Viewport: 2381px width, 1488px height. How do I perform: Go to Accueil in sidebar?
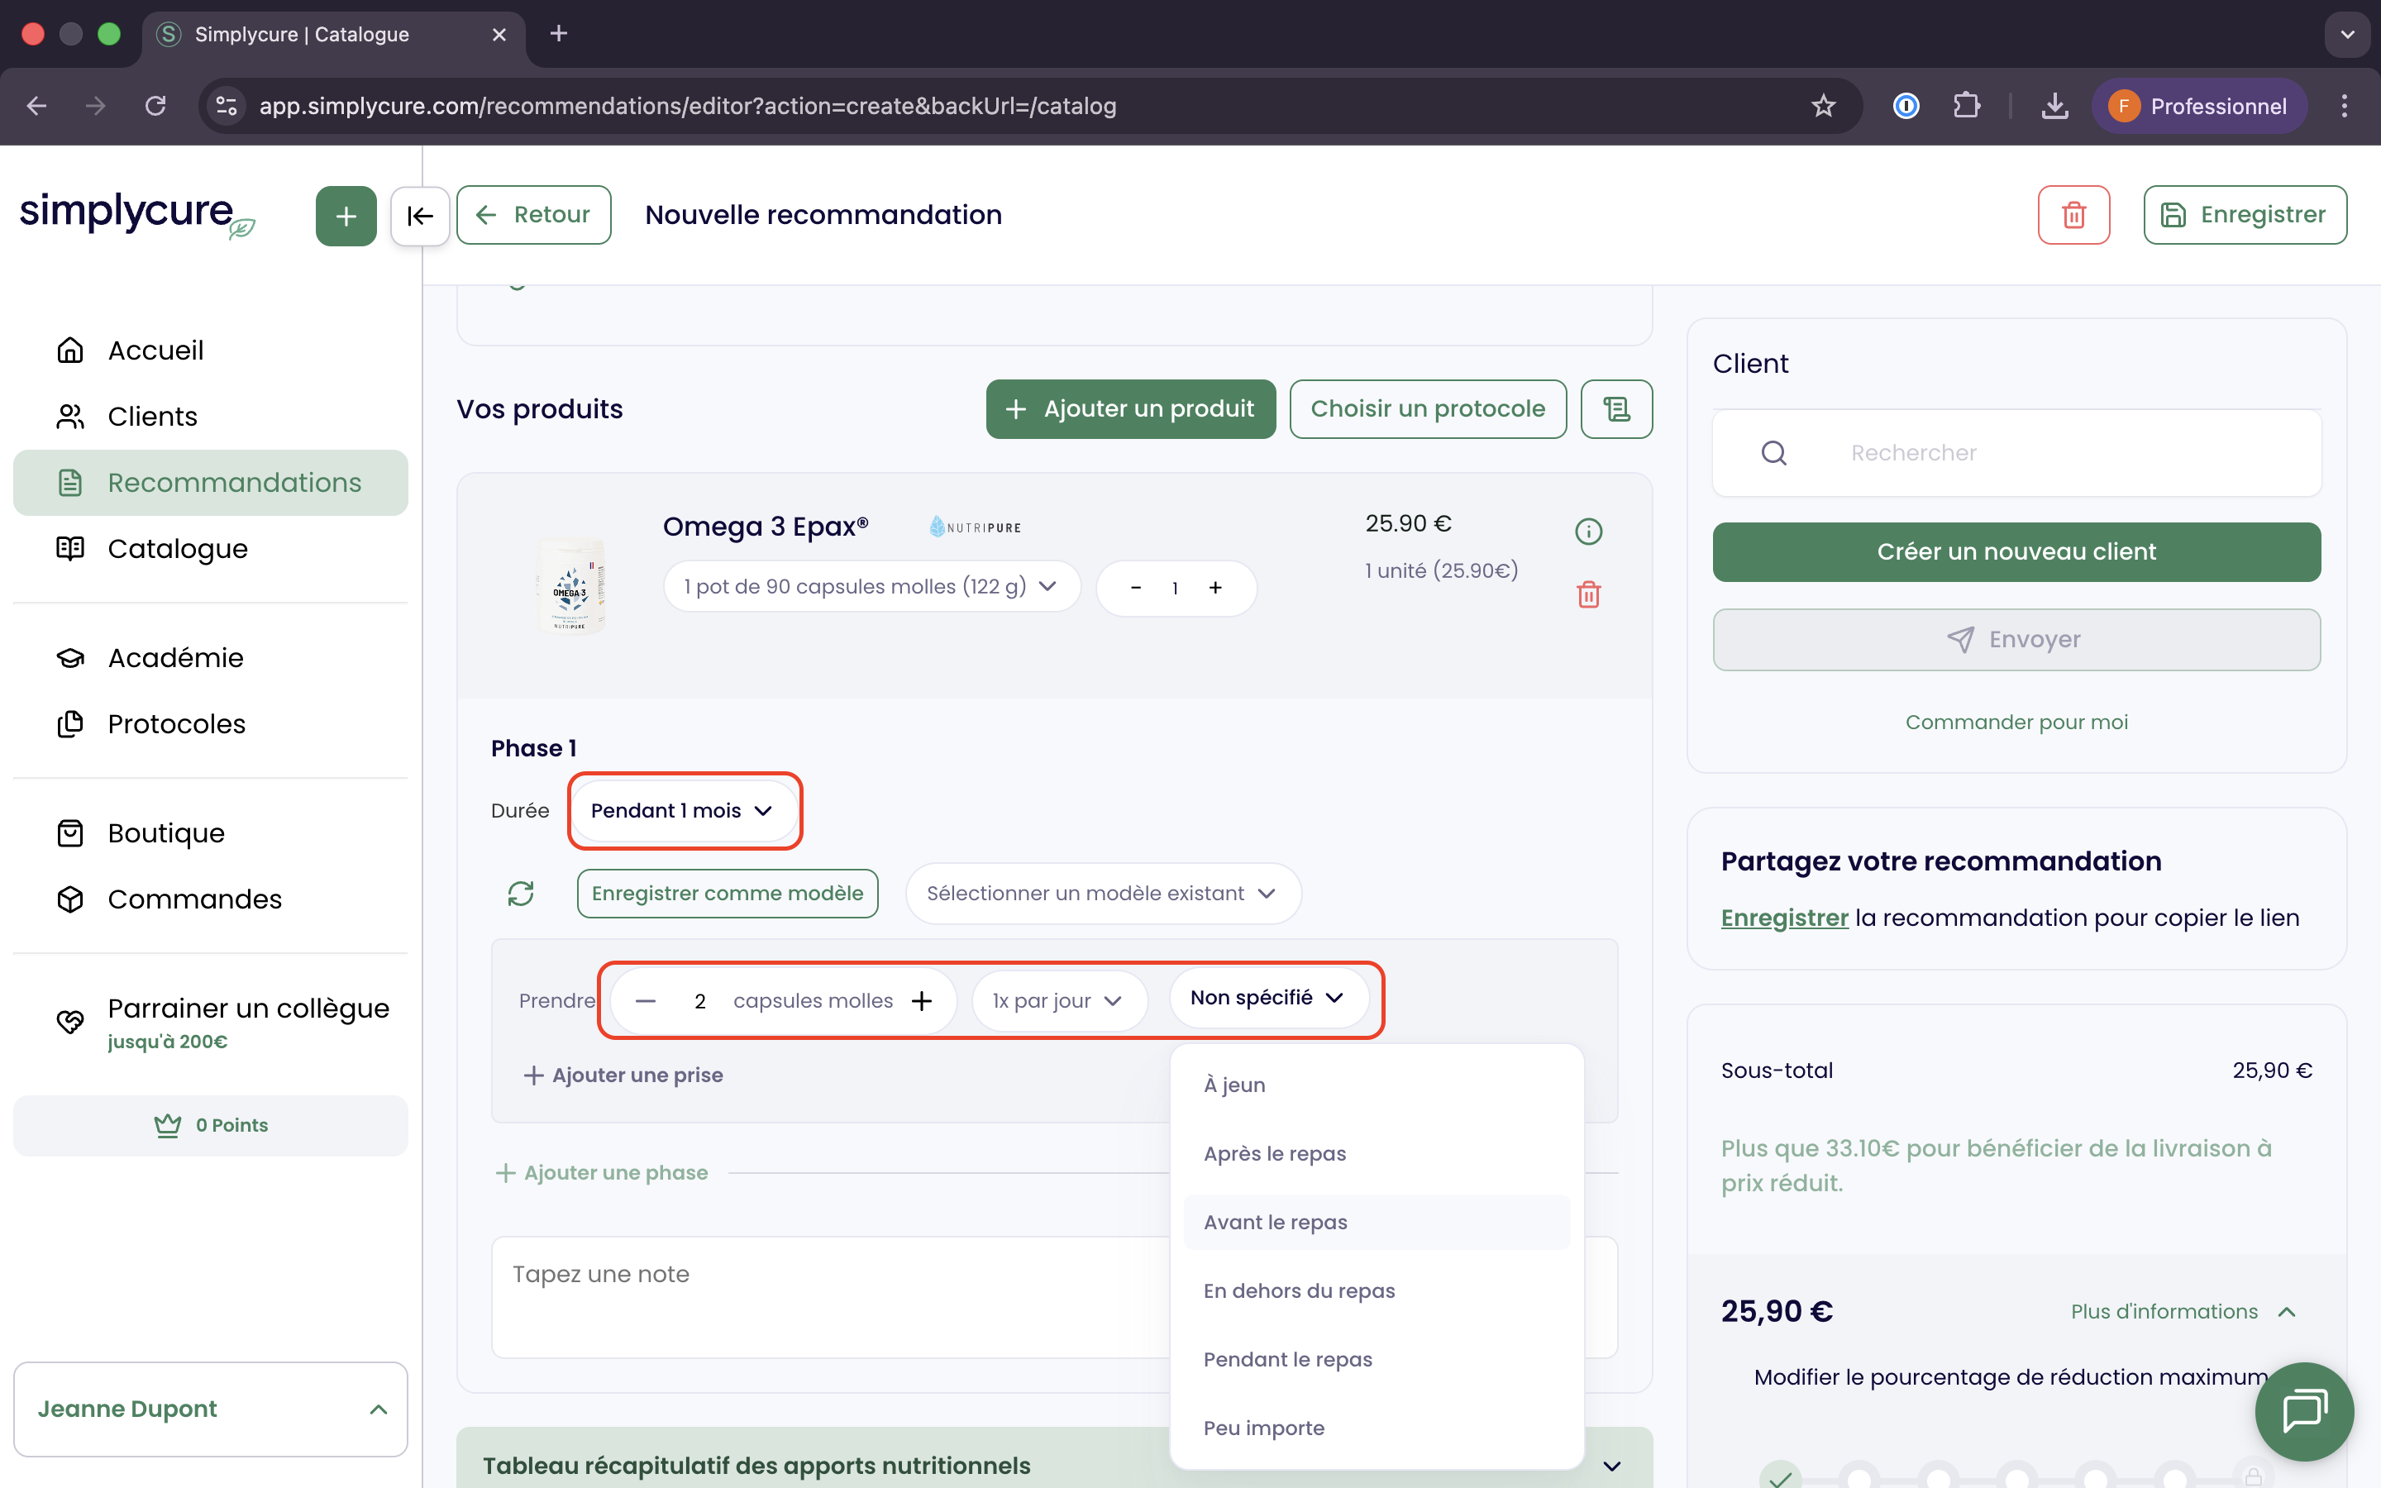211,351
